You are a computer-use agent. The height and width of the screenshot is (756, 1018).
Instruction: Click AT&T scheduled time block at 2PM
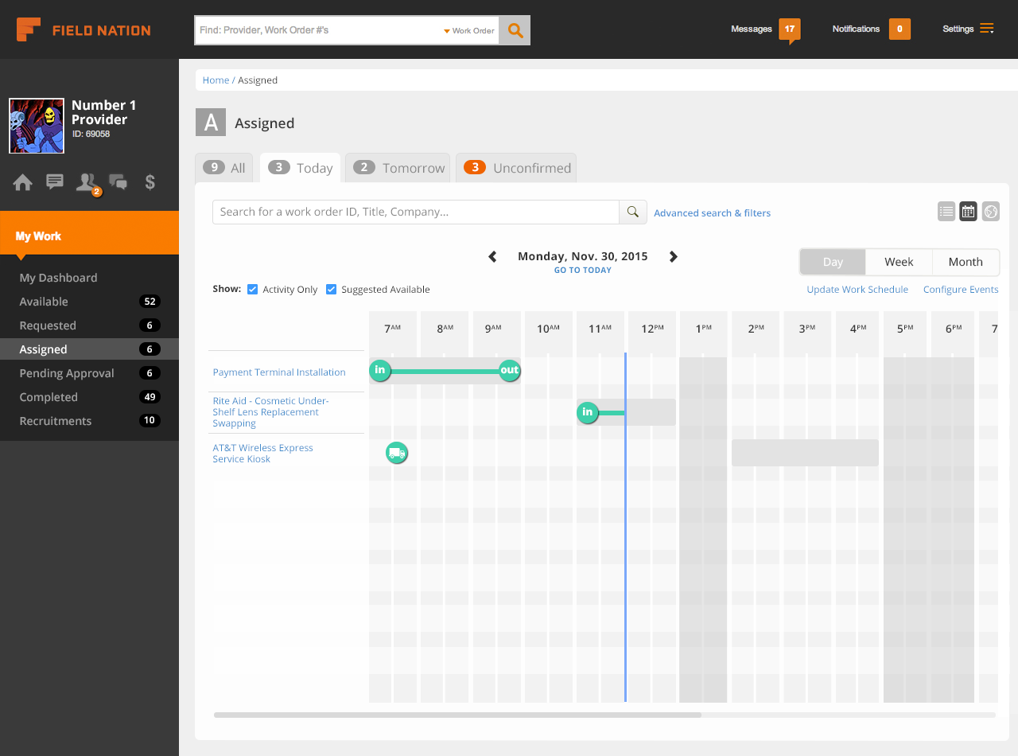805,453
